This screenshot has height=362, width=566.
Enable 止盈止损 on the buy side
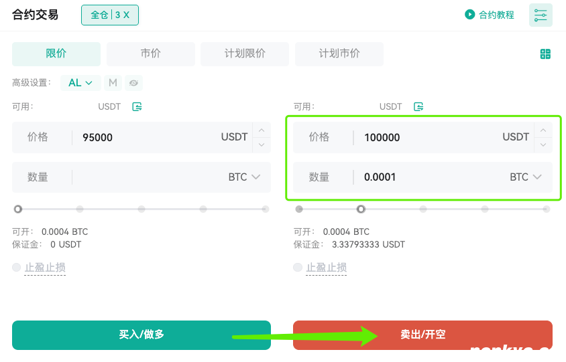[x=17, y=268]
